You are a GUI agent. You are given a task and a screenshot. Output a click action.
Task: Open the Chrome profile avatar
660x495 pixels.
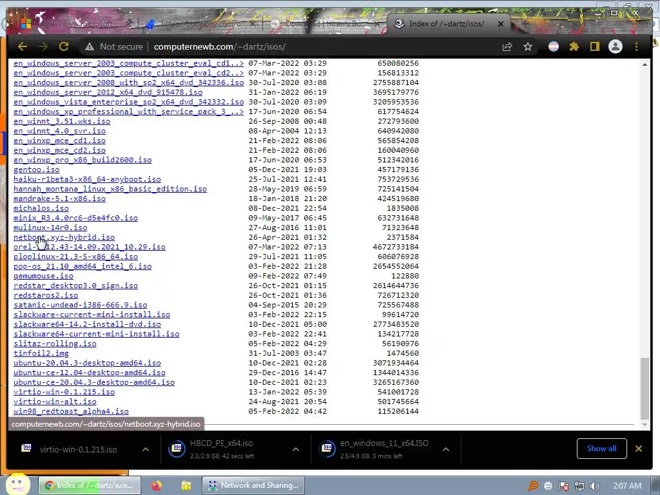[616, 46]
